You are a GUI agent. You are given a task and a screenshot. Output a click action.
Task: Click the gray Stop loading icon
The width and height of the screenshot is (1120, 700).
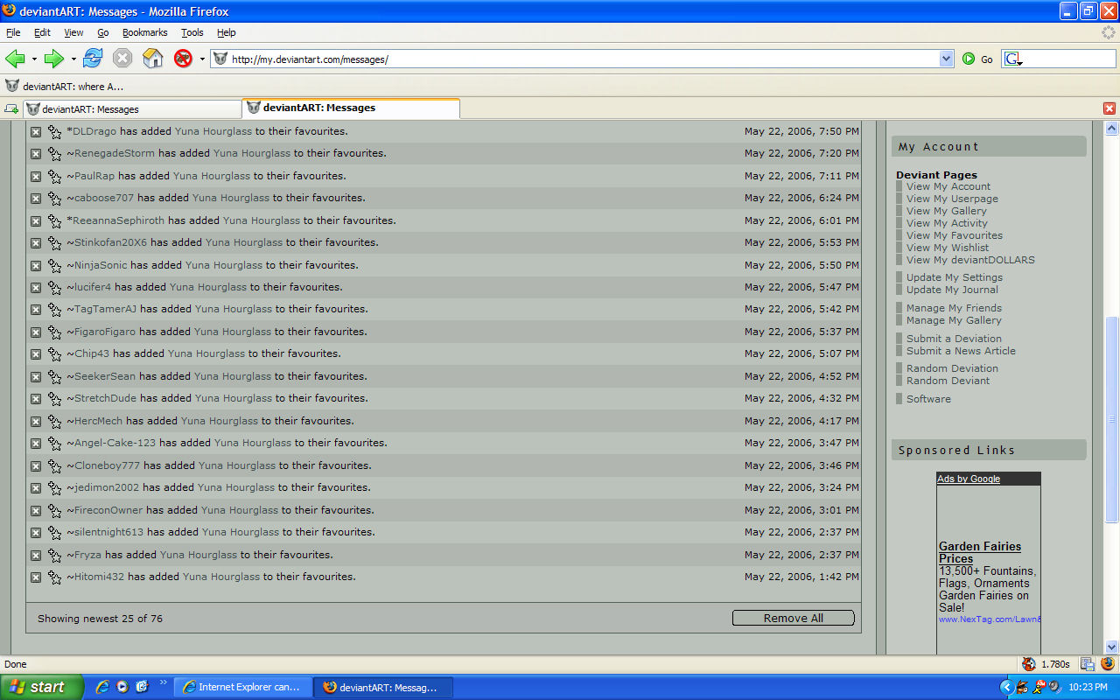122,59
